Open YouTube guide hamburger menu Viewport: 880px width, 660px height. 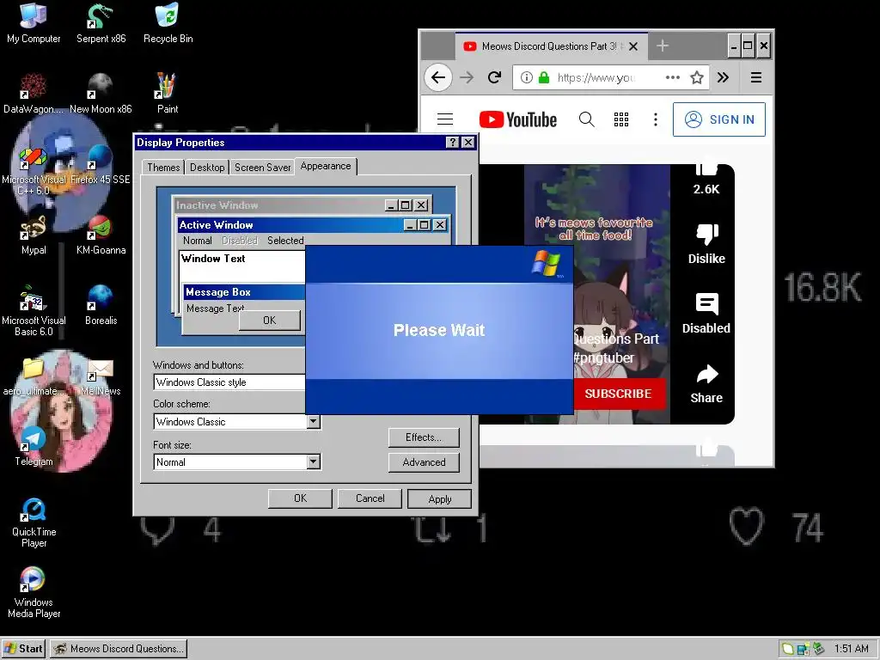pyautogui.click(x=445, y=119)
